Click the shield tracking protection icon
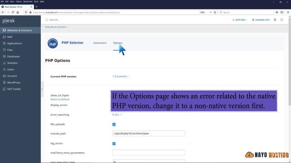 coord(26,12)
